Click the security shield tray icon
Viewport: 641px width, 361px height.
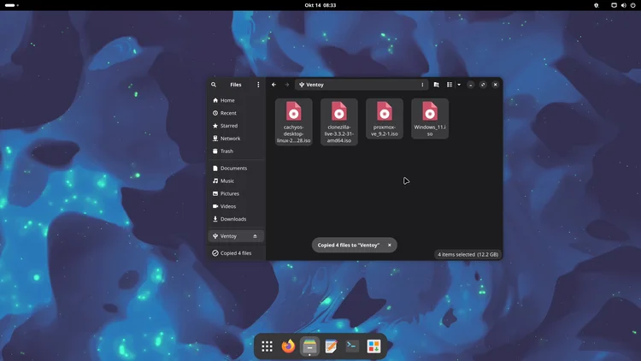596,5
